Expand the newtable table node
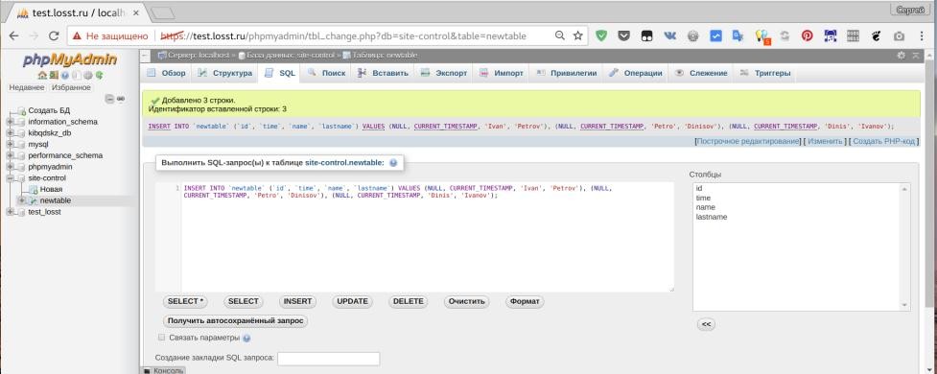The height and width of the screenshot is (374, 937). coord(22,200)
